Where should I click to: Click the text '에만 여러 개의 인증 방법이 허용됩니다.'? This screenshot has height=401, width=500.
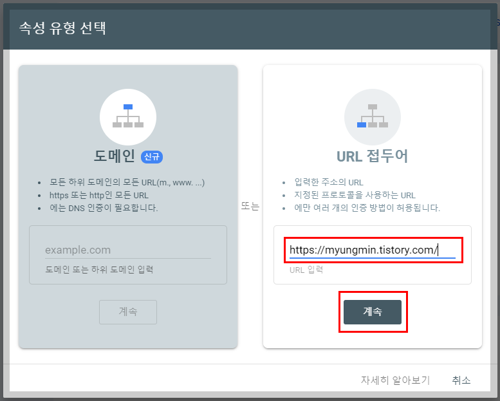coord(367,208)
